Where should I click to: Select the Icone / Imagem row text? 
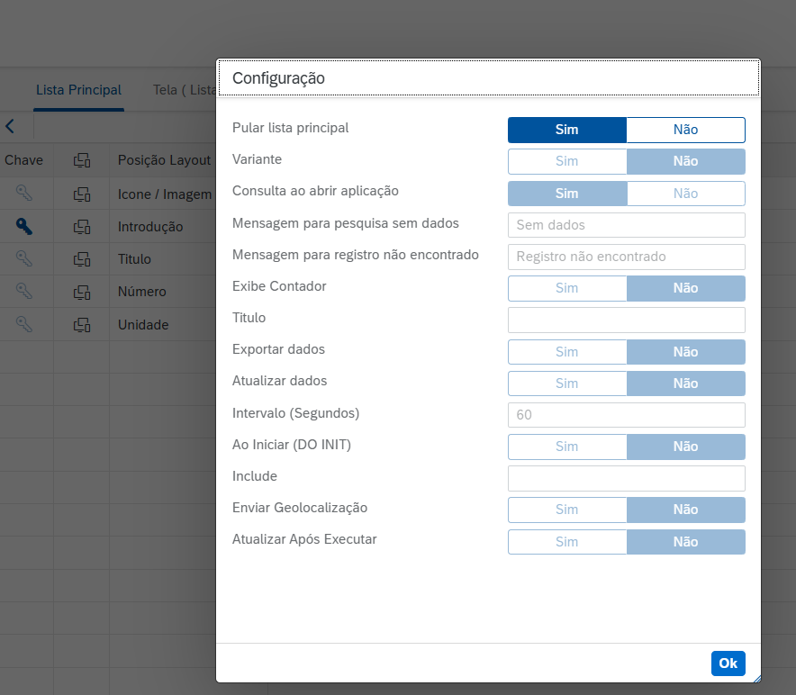(x=165, y=194)
